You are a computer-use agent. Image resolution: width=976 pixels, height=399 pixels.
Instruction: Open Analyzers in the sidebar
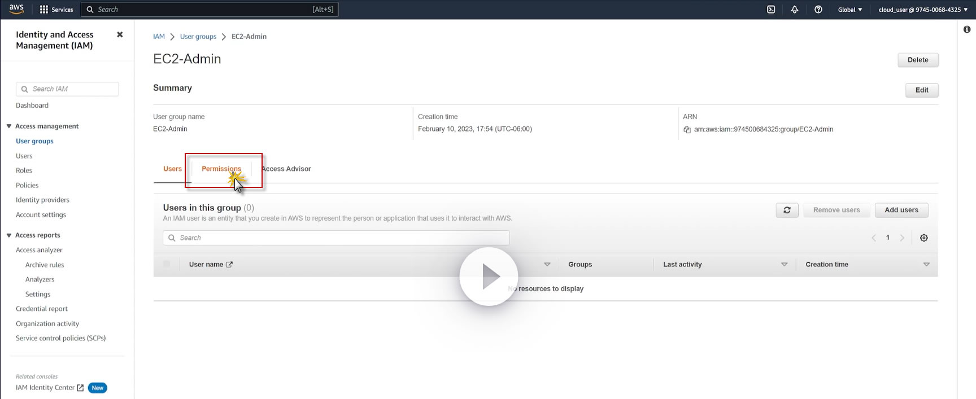tap(40, 279)
